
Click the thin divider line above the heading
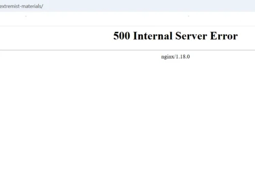point(127,26)
